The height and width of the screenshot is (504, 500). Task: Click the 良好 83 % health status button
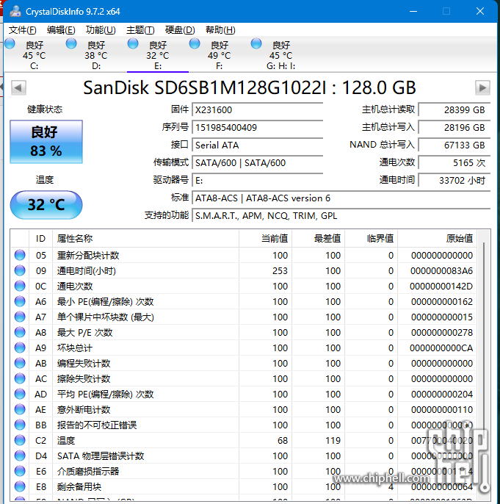[46, 141]
